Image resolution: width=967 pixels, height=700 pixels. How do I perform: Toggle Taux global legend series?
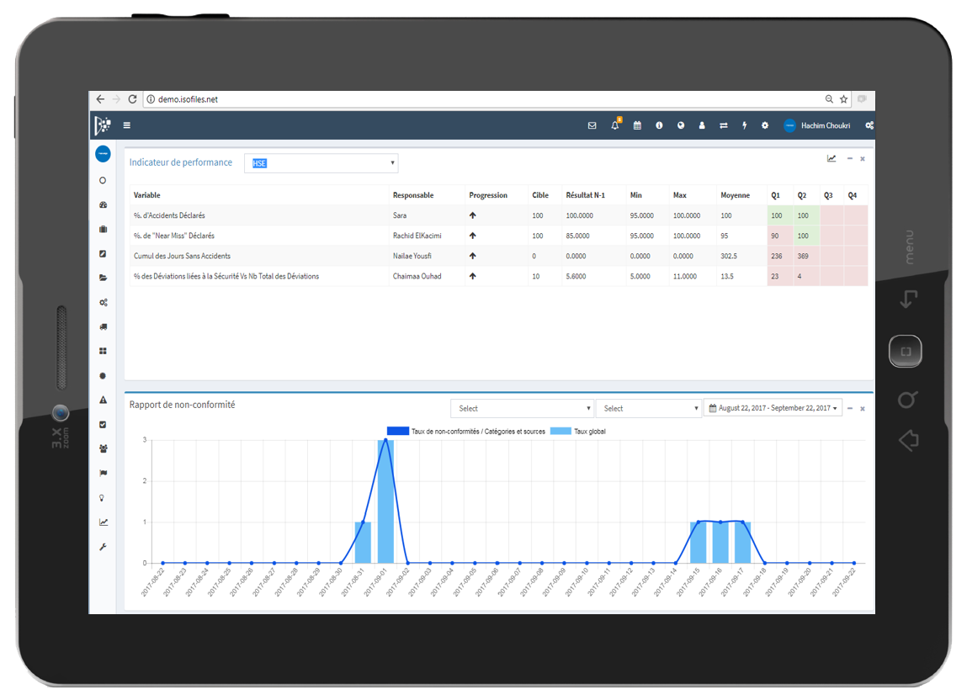coord(578,431)
